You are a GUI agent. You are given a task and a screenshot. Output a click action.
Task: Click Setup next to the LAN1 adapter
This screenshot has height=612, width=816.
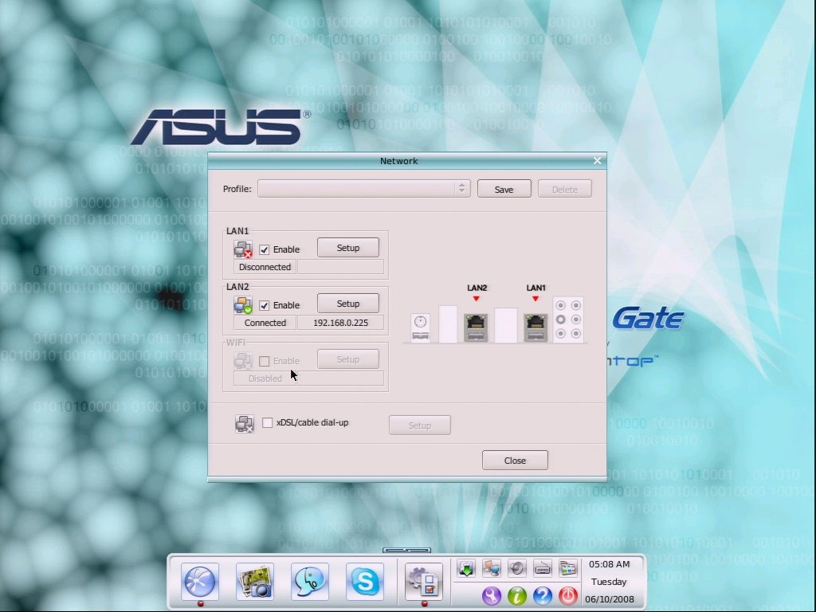348,248
